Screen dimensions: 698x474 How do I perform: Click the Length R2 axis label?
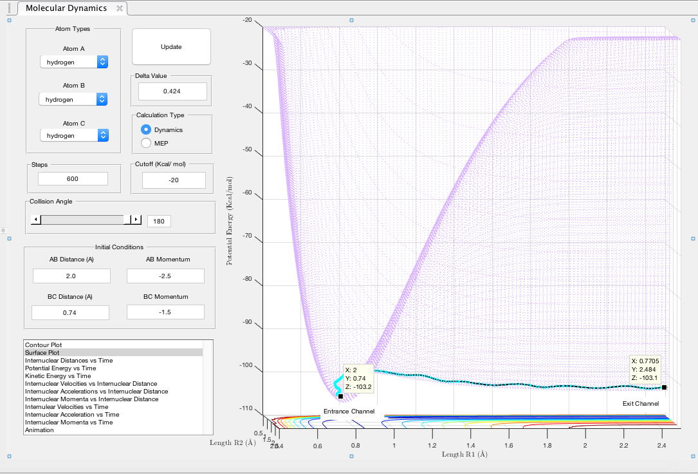pyautogui.click(x=233, y=442)
